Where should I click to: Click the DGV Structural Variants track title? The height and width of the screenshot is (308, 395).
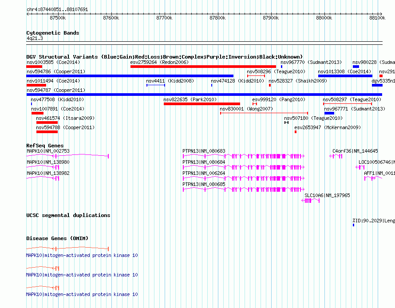tap(165, 57)
